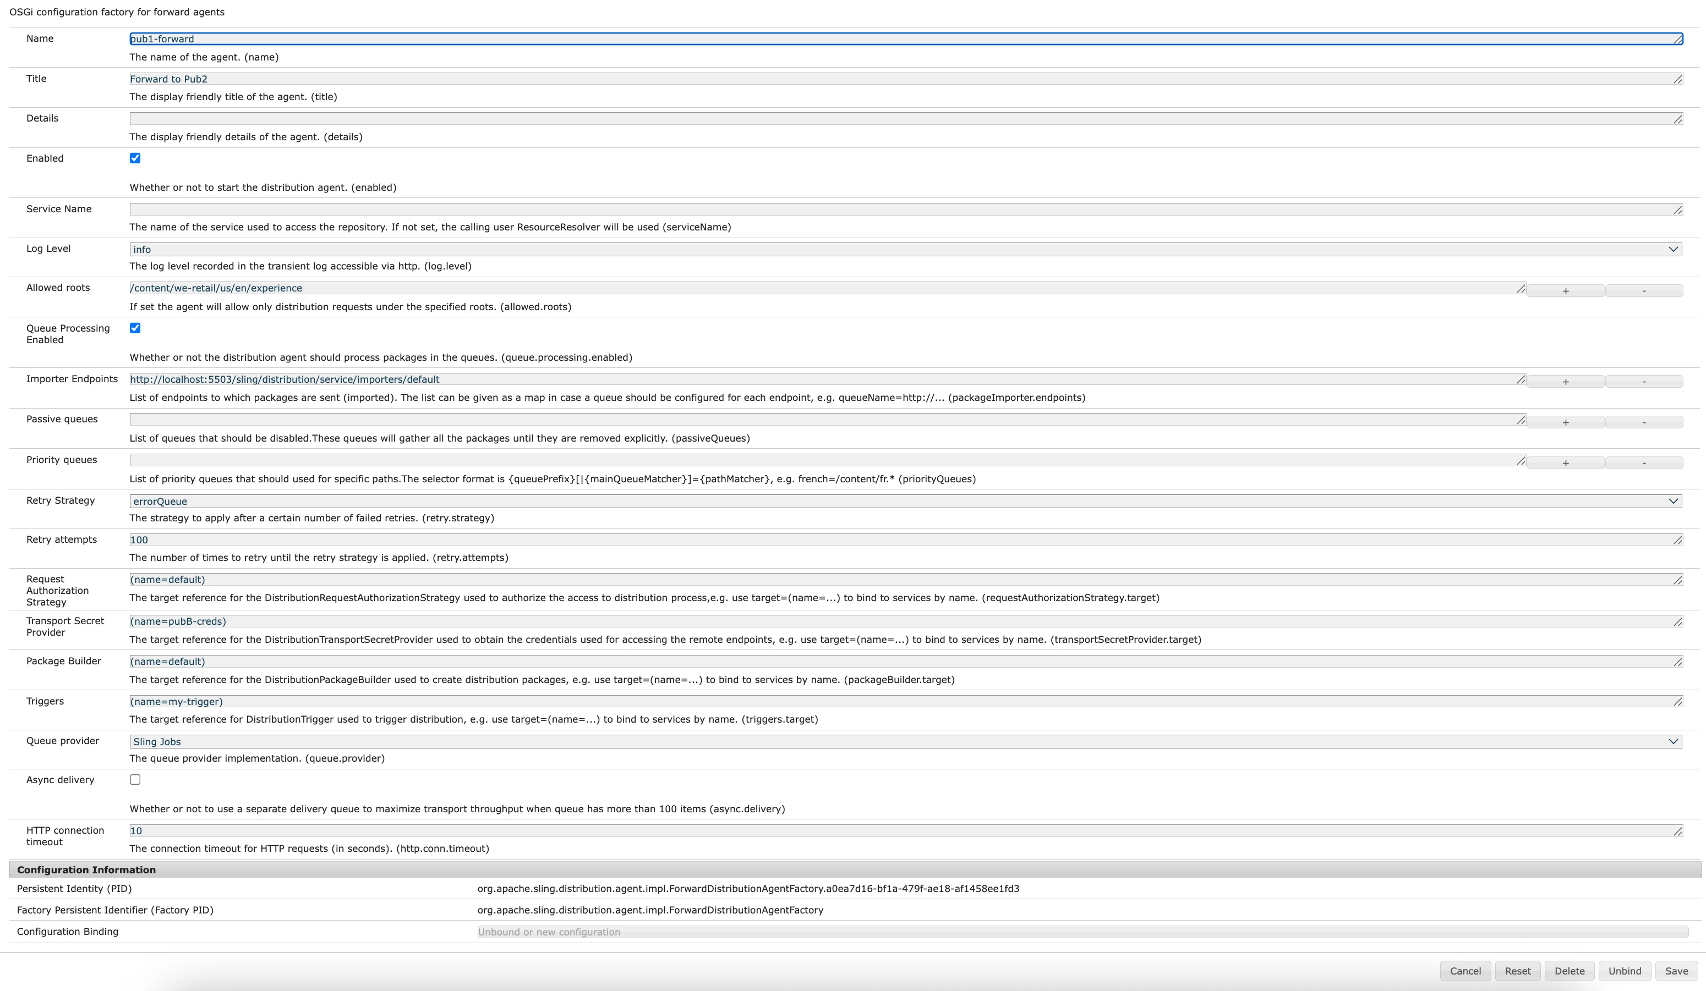Click the Reset button
Image resolution: width=1706 pixels, height=991 pixels.
(1517, 971)
